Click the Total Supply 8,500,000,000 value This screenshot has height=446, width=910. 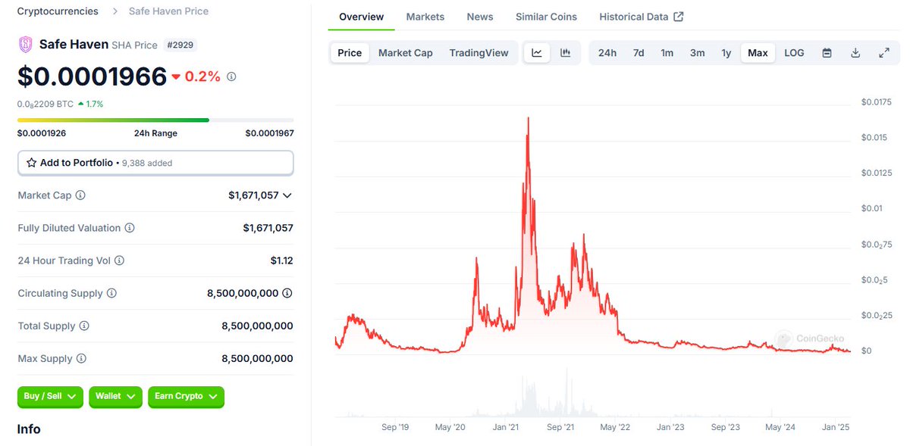[257, 326]
